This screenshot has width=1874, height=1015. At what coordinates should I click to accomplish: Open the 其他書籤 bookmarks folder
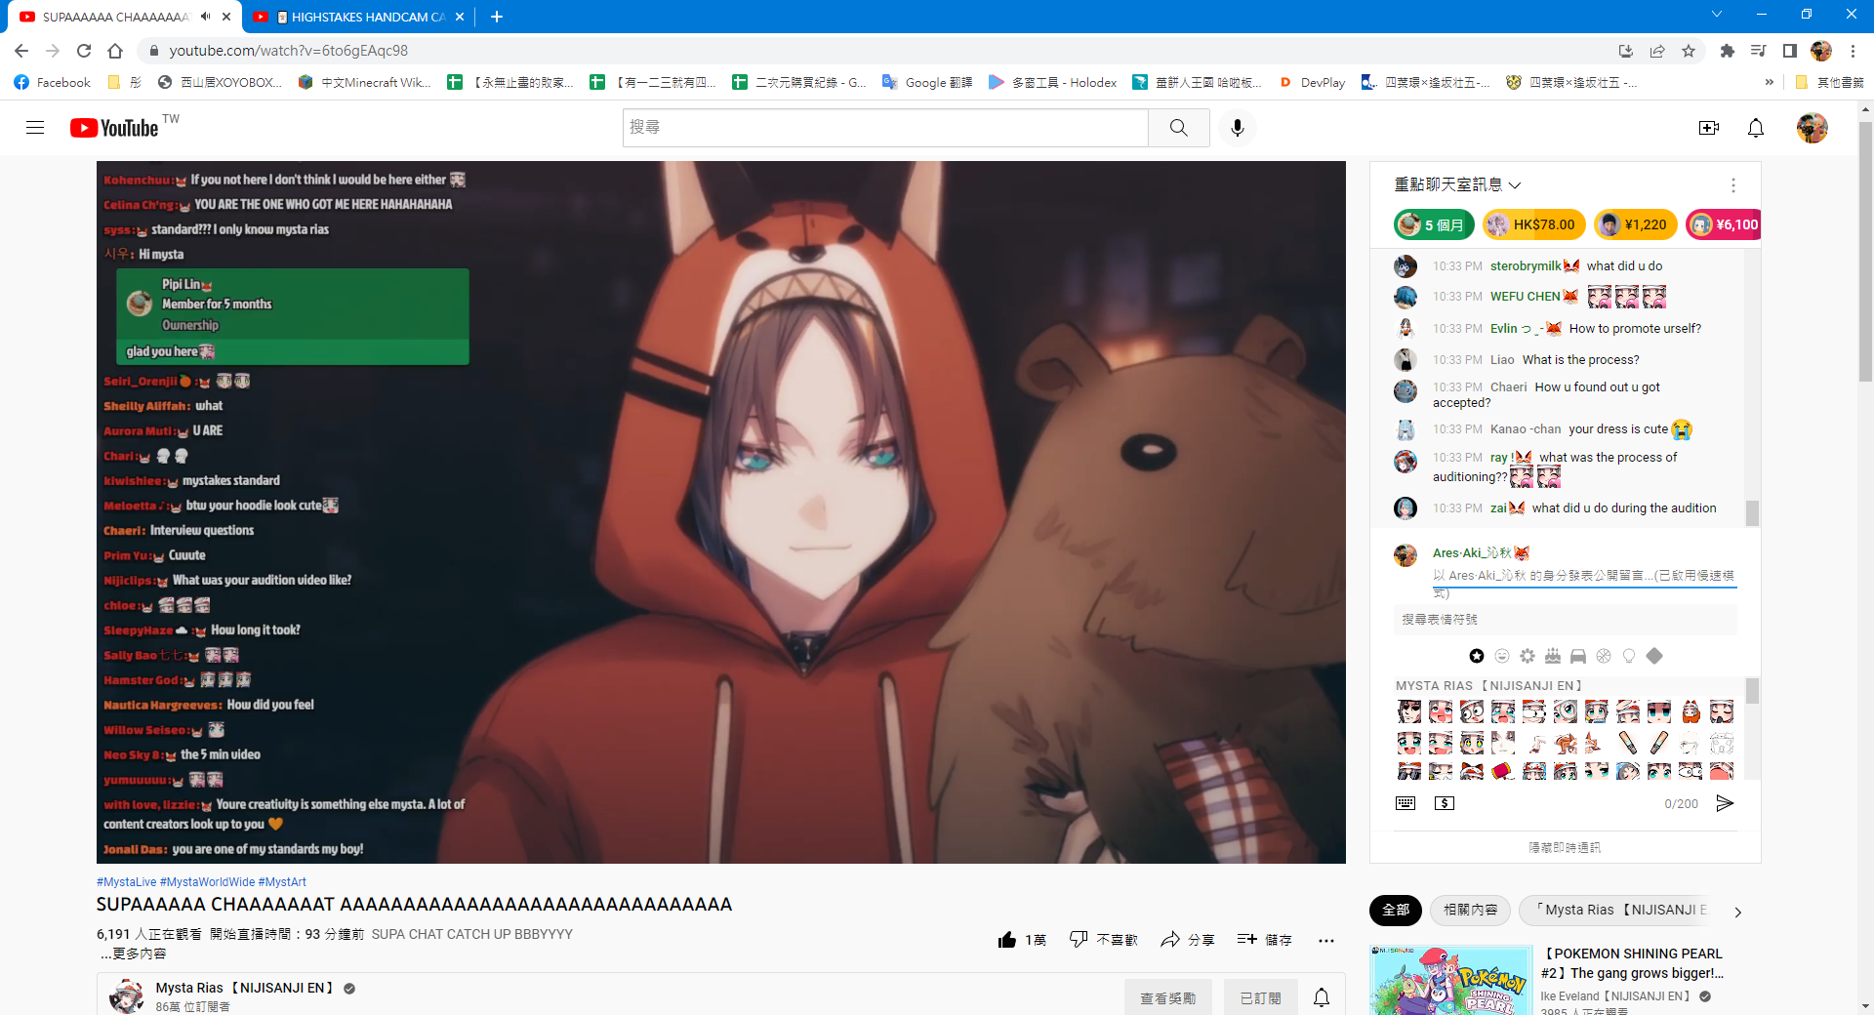(x=1829, y=83)
